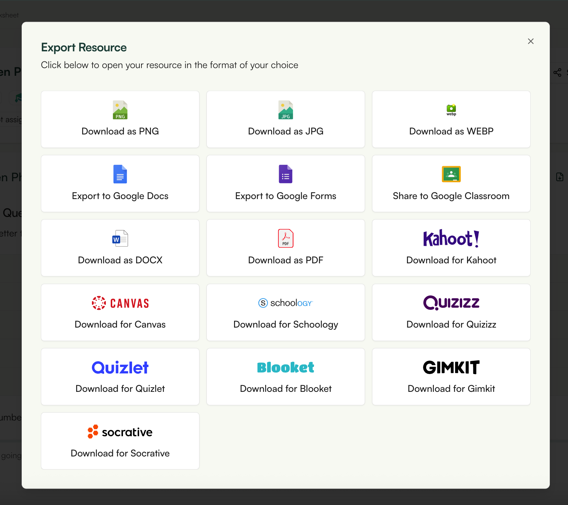Download for Schoology

point(285,312)
